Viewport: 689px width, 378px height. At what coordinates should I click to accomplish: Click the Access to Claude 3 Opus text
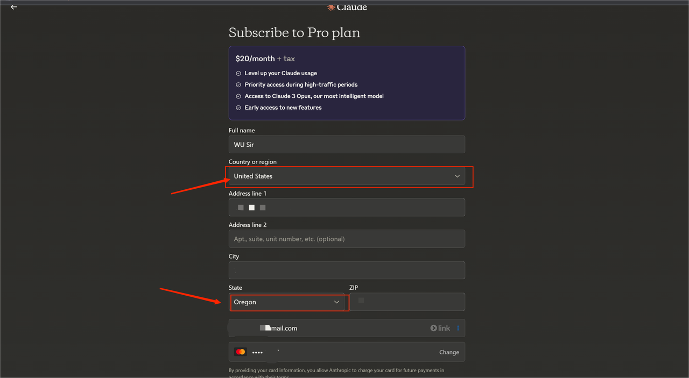coord(314,96)
